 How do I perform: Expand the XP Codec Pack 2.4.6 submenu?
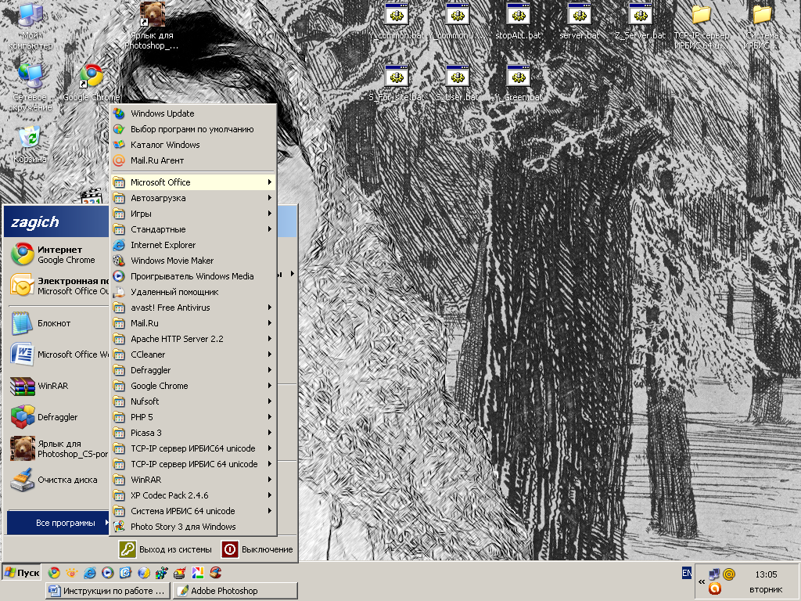point(193,495)
